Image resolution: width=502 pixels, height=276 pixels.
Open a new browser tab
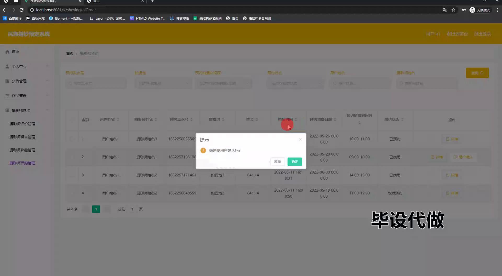[152, 1]
